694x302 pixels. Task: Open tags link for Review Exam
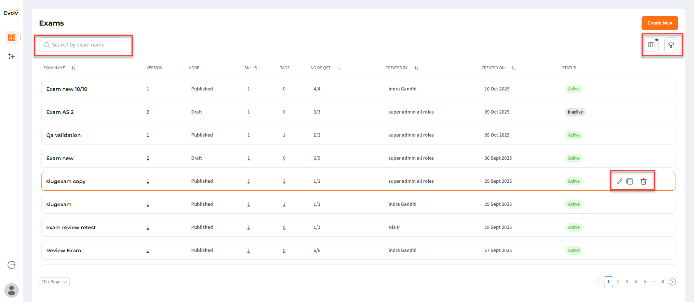[284, 250]
